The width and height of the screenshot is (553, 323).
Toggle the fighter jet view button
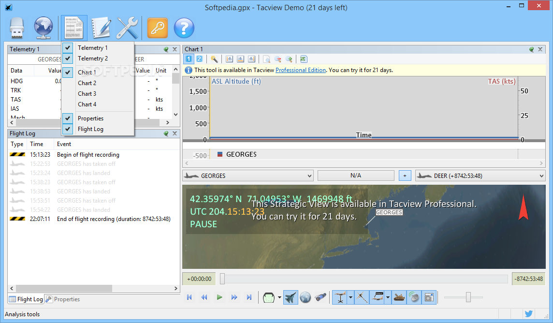[291, 297]
